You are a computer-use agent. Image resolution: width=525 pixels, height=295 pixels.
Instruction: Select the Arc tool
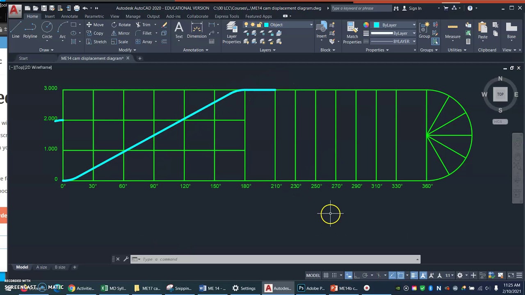pyautogui.click(x=62, y=30)
